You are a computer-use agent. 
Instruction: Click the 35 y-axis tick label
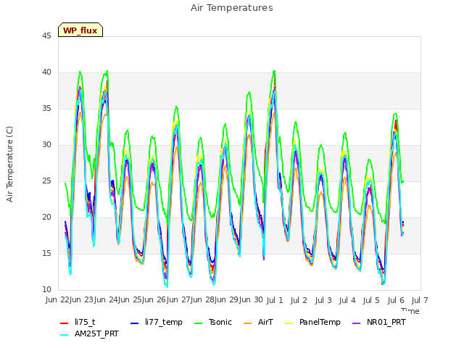coord(46,109)
